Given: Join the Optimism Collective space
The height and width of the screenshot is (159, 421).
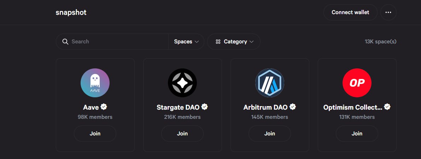Looking at the screenshot, I should tap(357, 134).
